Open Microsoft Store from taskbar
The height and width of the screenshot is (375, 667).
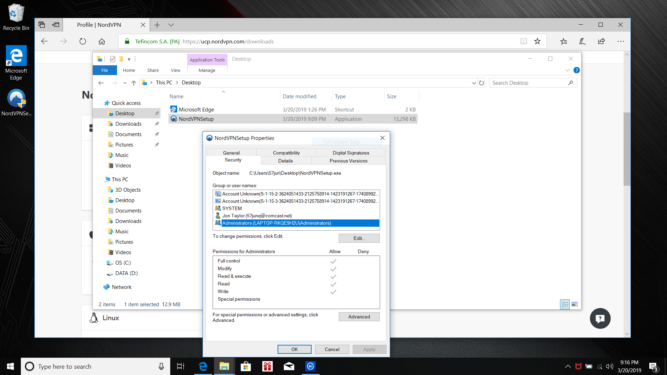[x=246, y=366]
